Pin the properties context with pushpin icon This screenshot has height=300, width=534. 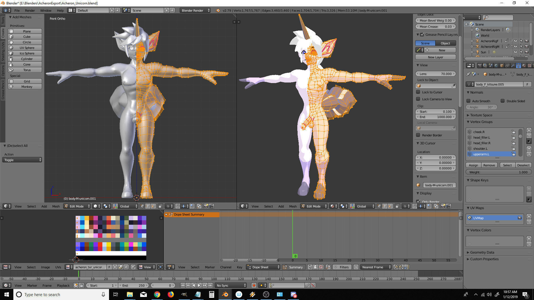pyautogui.click(x=468, y=74)
